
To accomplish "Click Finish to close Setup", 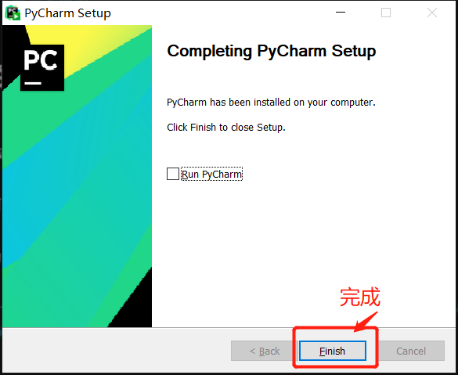I will coord(333,351).
